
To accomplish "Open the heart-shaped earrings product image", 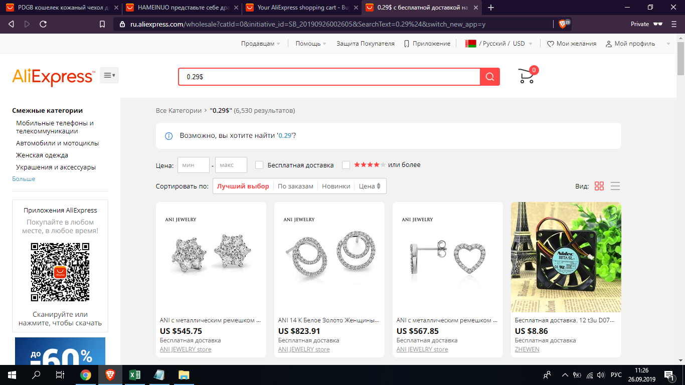I will pyautogui.click(x=448, y=257).
